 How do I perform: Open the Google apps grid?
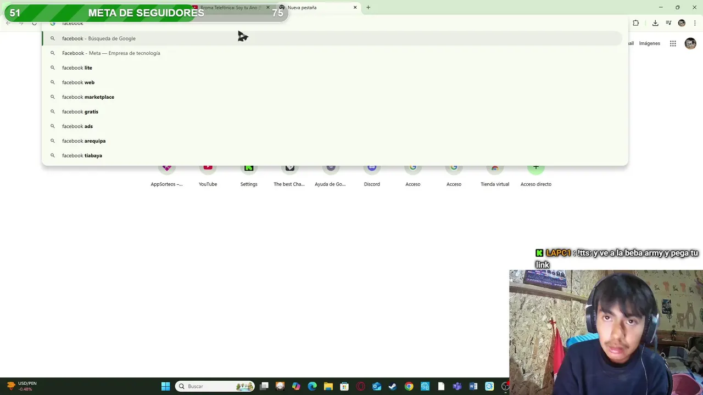point(673,43)
